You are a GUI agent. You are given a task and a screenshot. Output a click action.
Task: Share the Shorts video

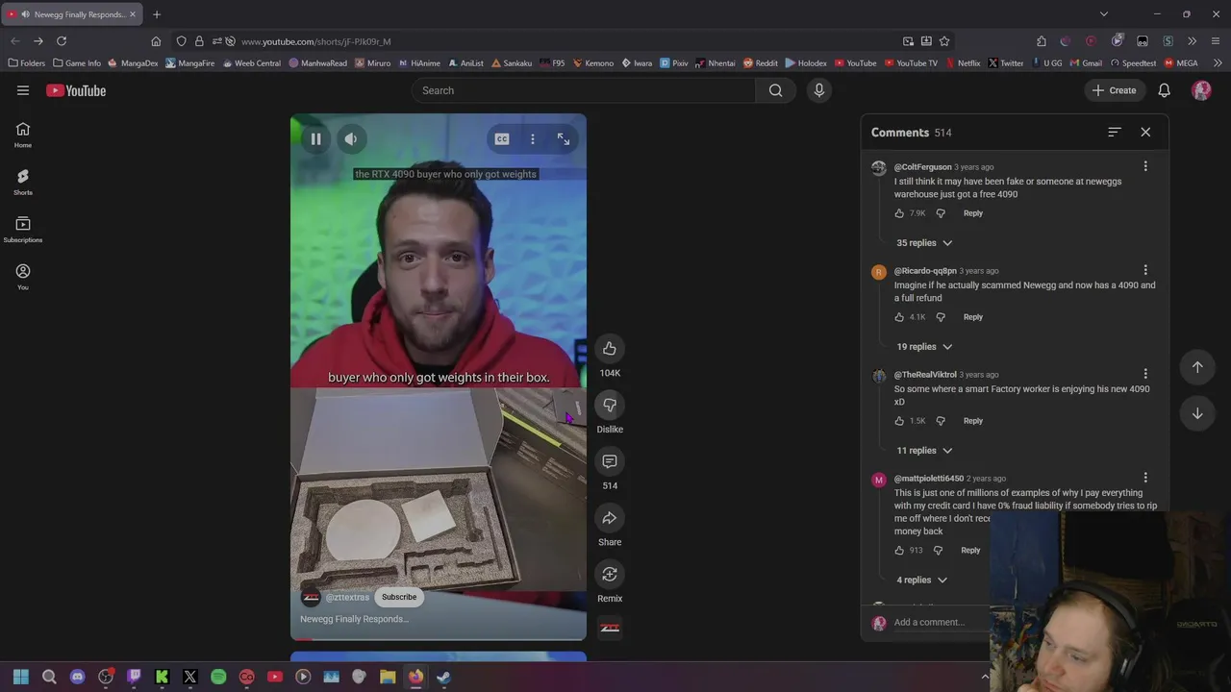click(x=610, y=519)
